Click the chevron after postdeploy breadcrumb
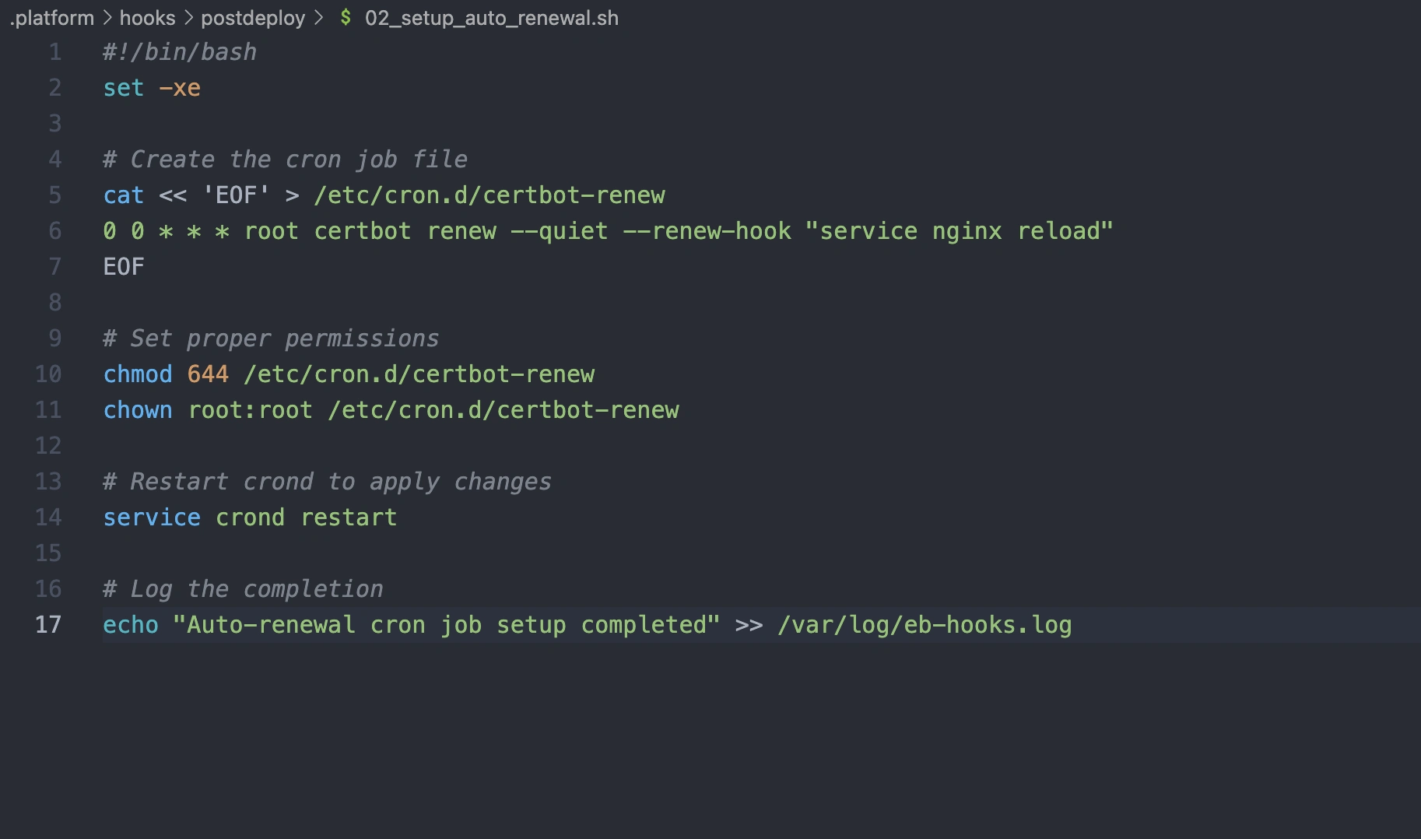 (x=318, y=18)
